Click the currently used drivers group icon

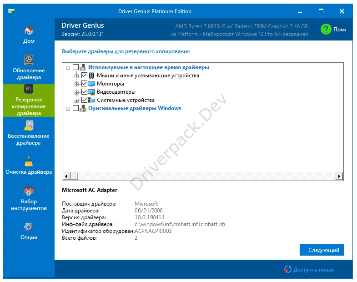(x=83, y=67)
